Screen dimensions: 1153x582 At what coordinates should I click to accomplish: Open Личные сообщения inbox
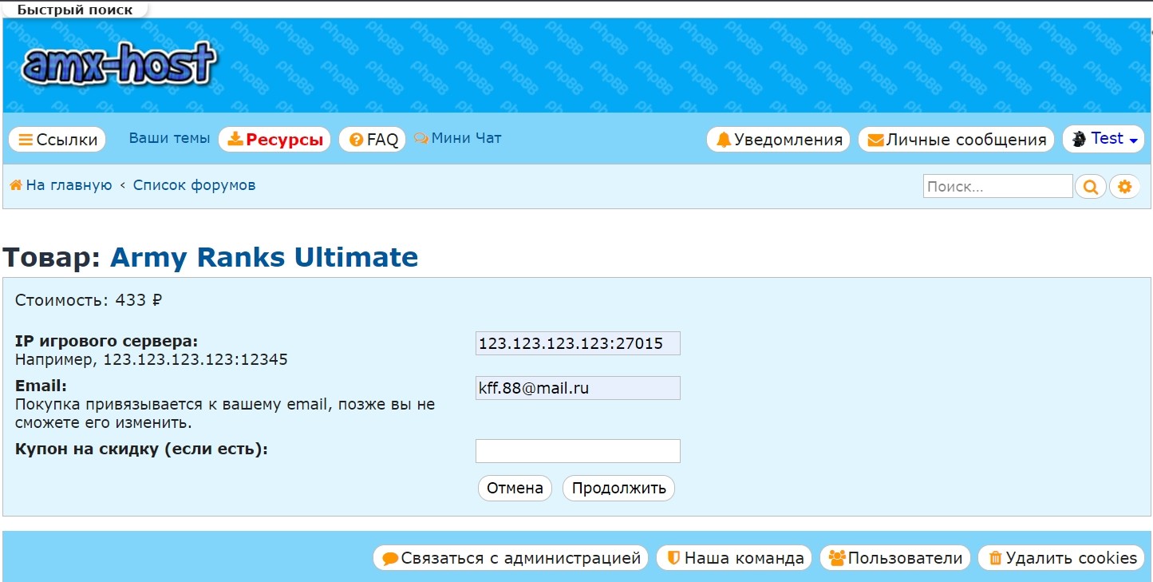956,140
